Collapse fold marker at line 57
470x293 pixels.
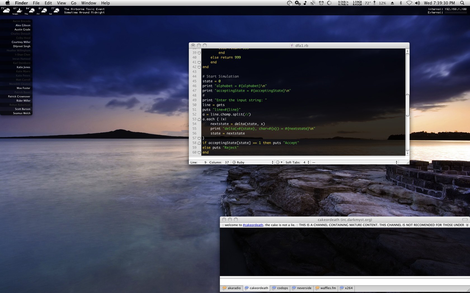tap(199, 138)
